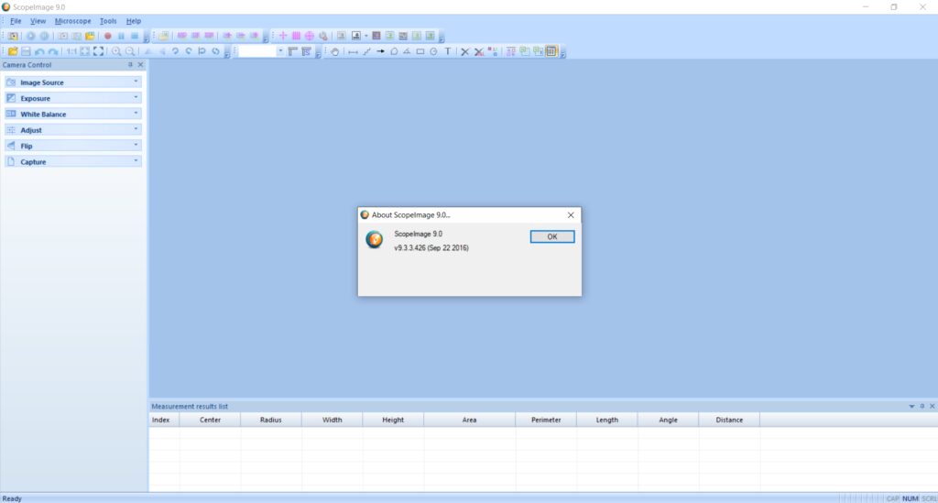Close the Camera Control panel
938x503 pixels.
click(x=140, y=65)
